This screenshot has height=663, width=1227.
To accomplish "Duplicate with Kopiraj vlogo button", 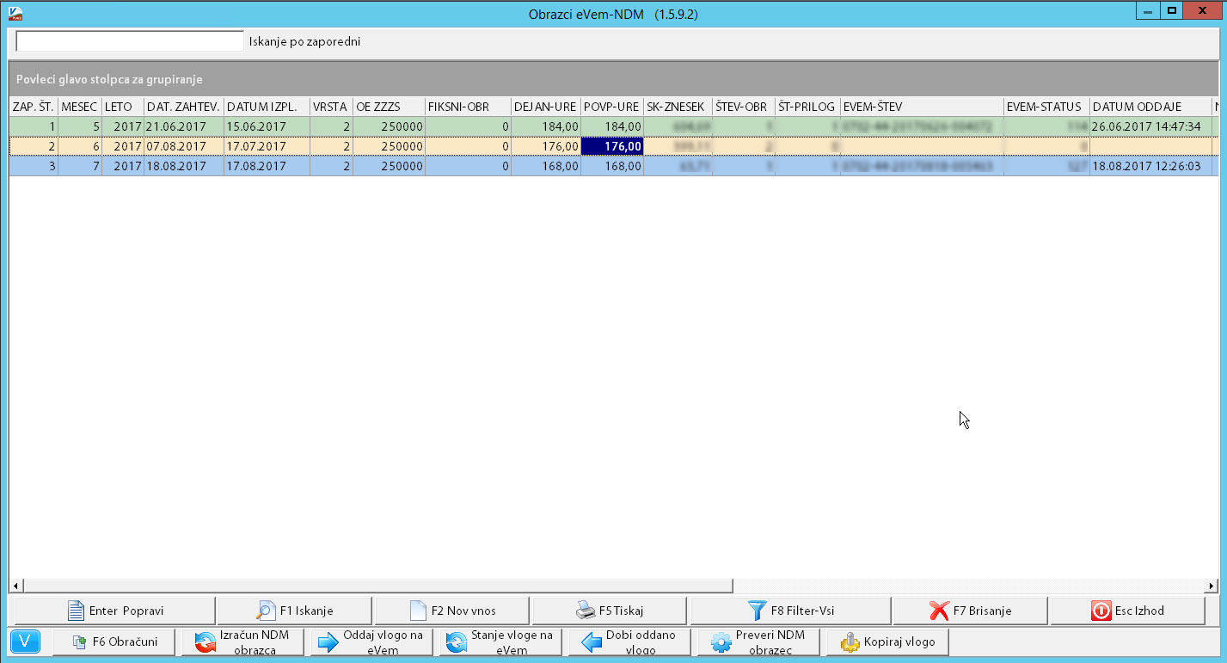I will click(x=887, y=642).
